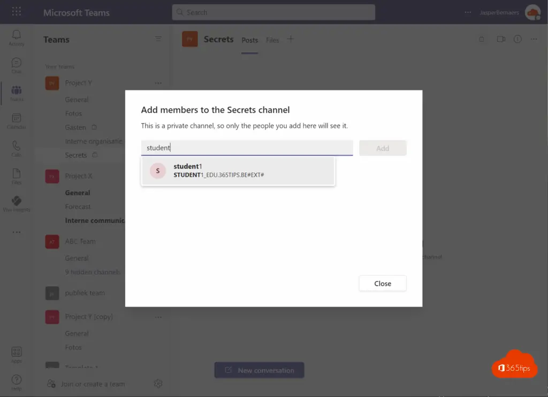This screenshot has height=397, width=548.
Task: Open the Calendar icon
Action: [17, 121]
